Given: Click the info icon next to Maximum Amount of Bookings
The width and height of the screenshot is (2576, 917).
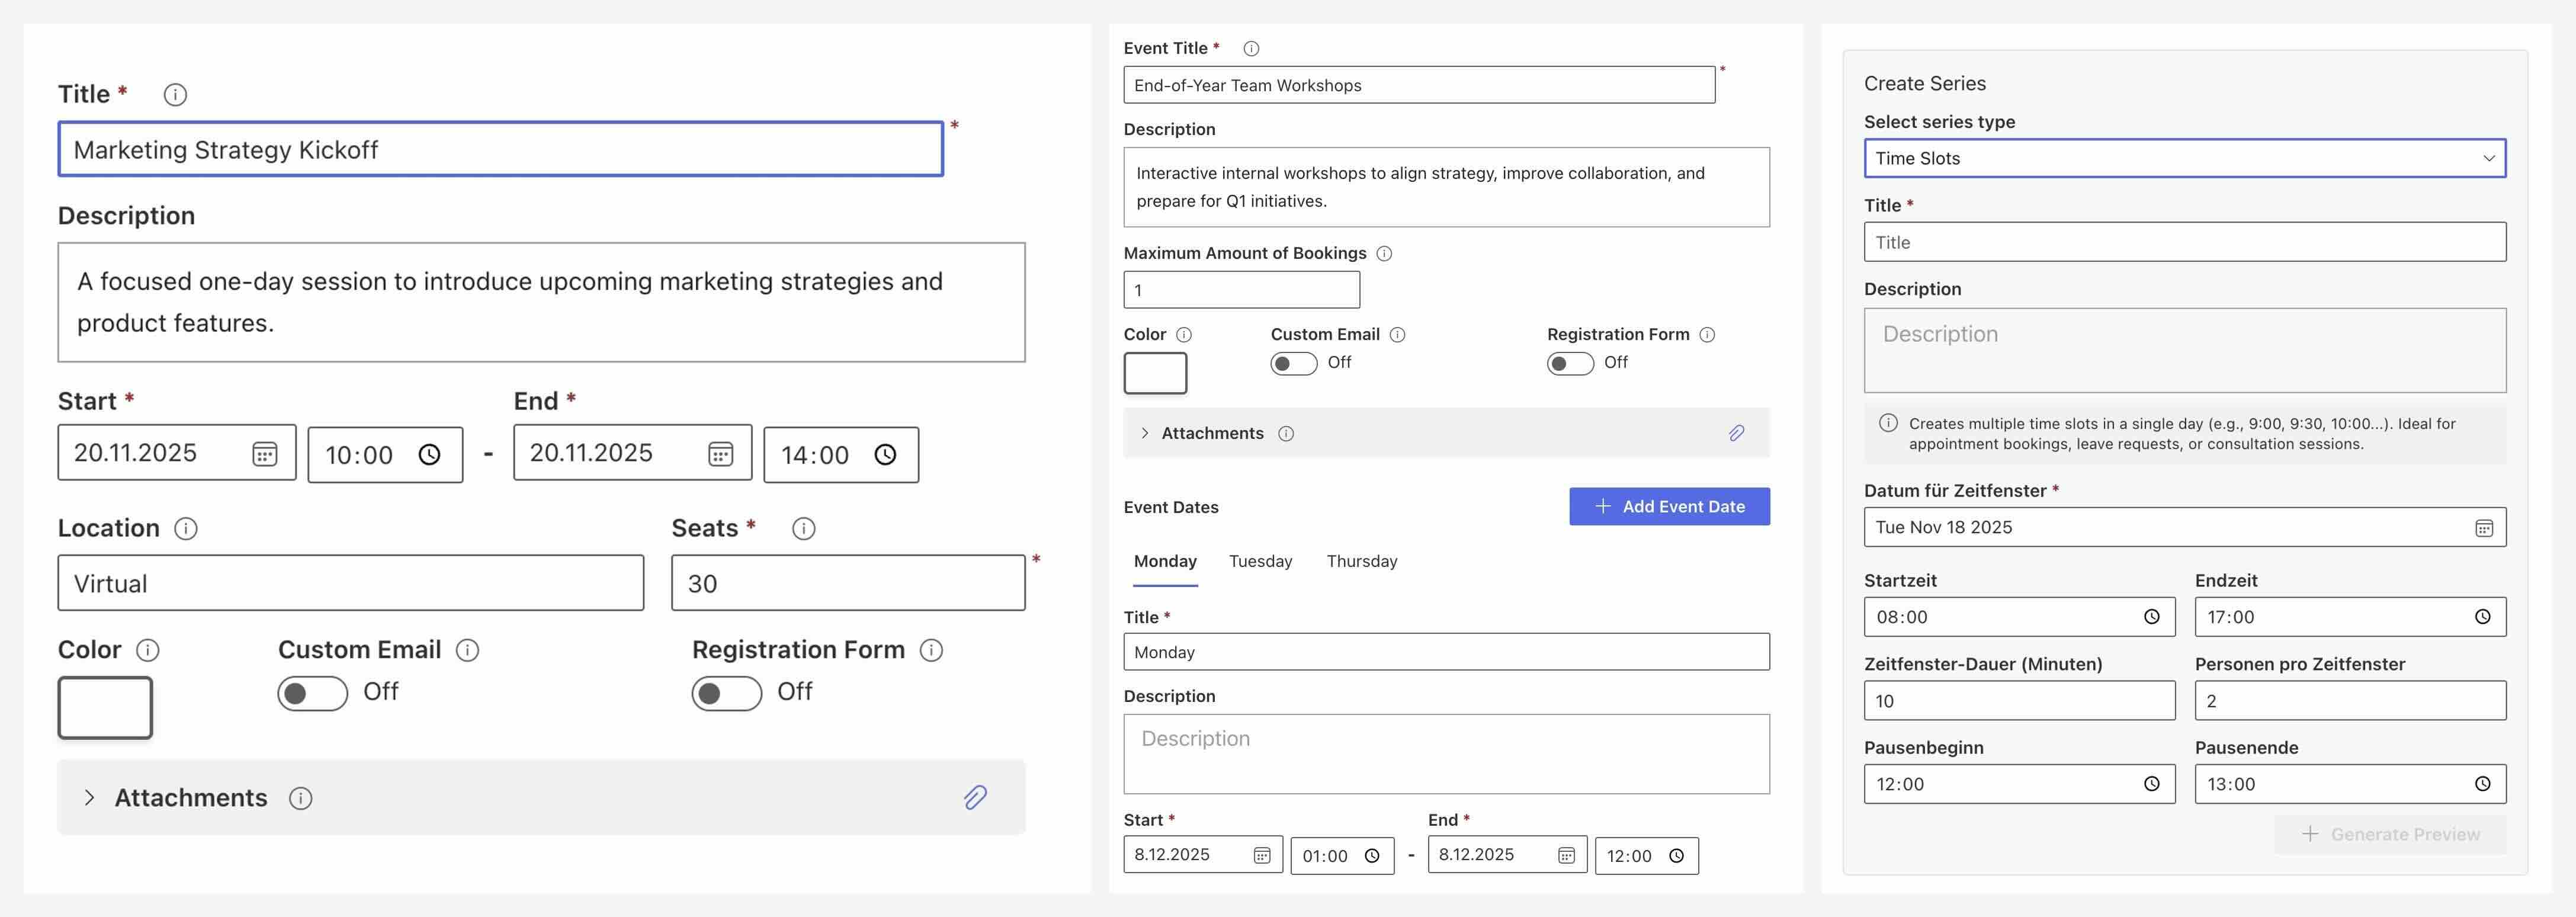Looking at the screenshot, I should tap(1384, 254).
